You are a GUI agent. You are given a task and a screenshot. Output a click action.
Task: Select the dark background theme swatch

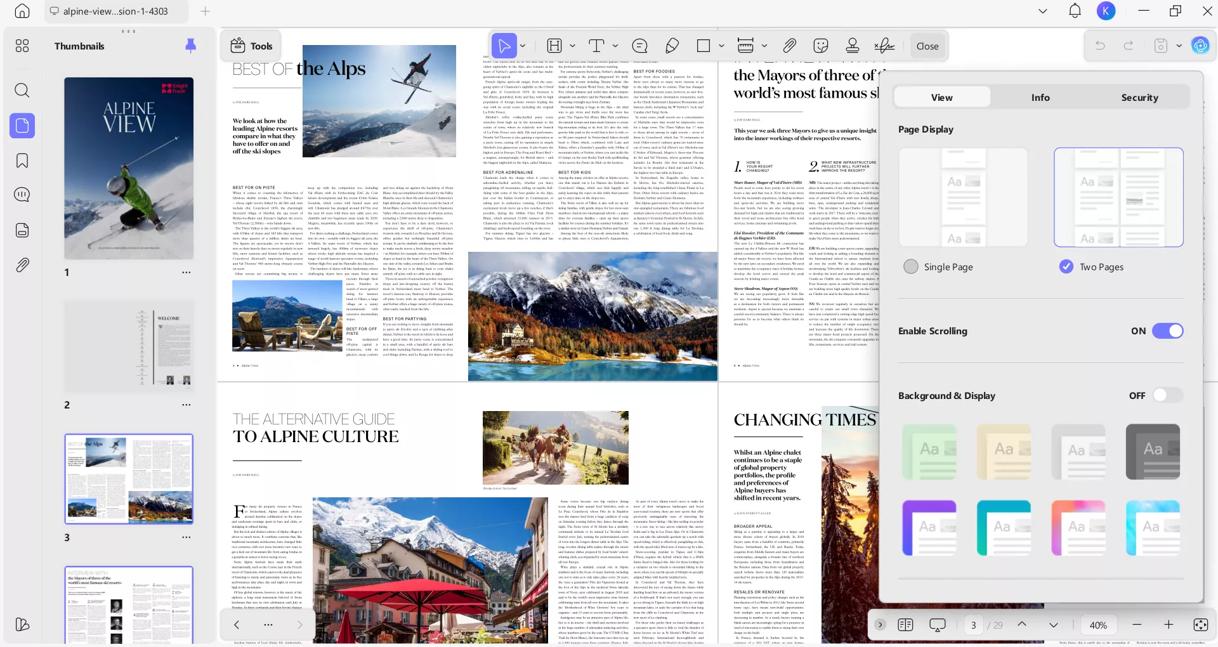coord(1151,451)
